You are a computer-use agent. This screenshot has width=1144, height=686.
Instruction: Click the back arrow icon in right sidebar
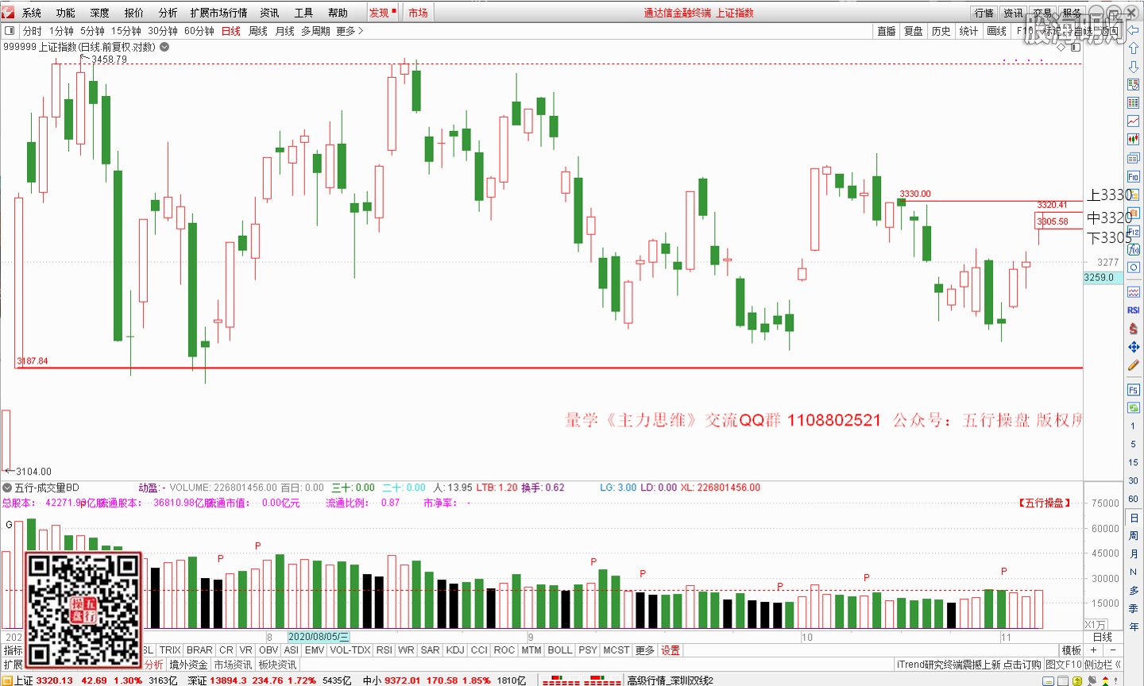[1133, 31]
